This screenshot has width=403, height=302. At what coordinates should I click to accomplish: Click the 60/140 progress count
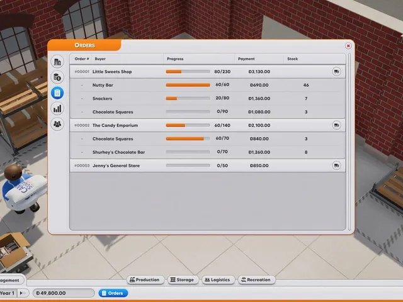coord(222,125)
